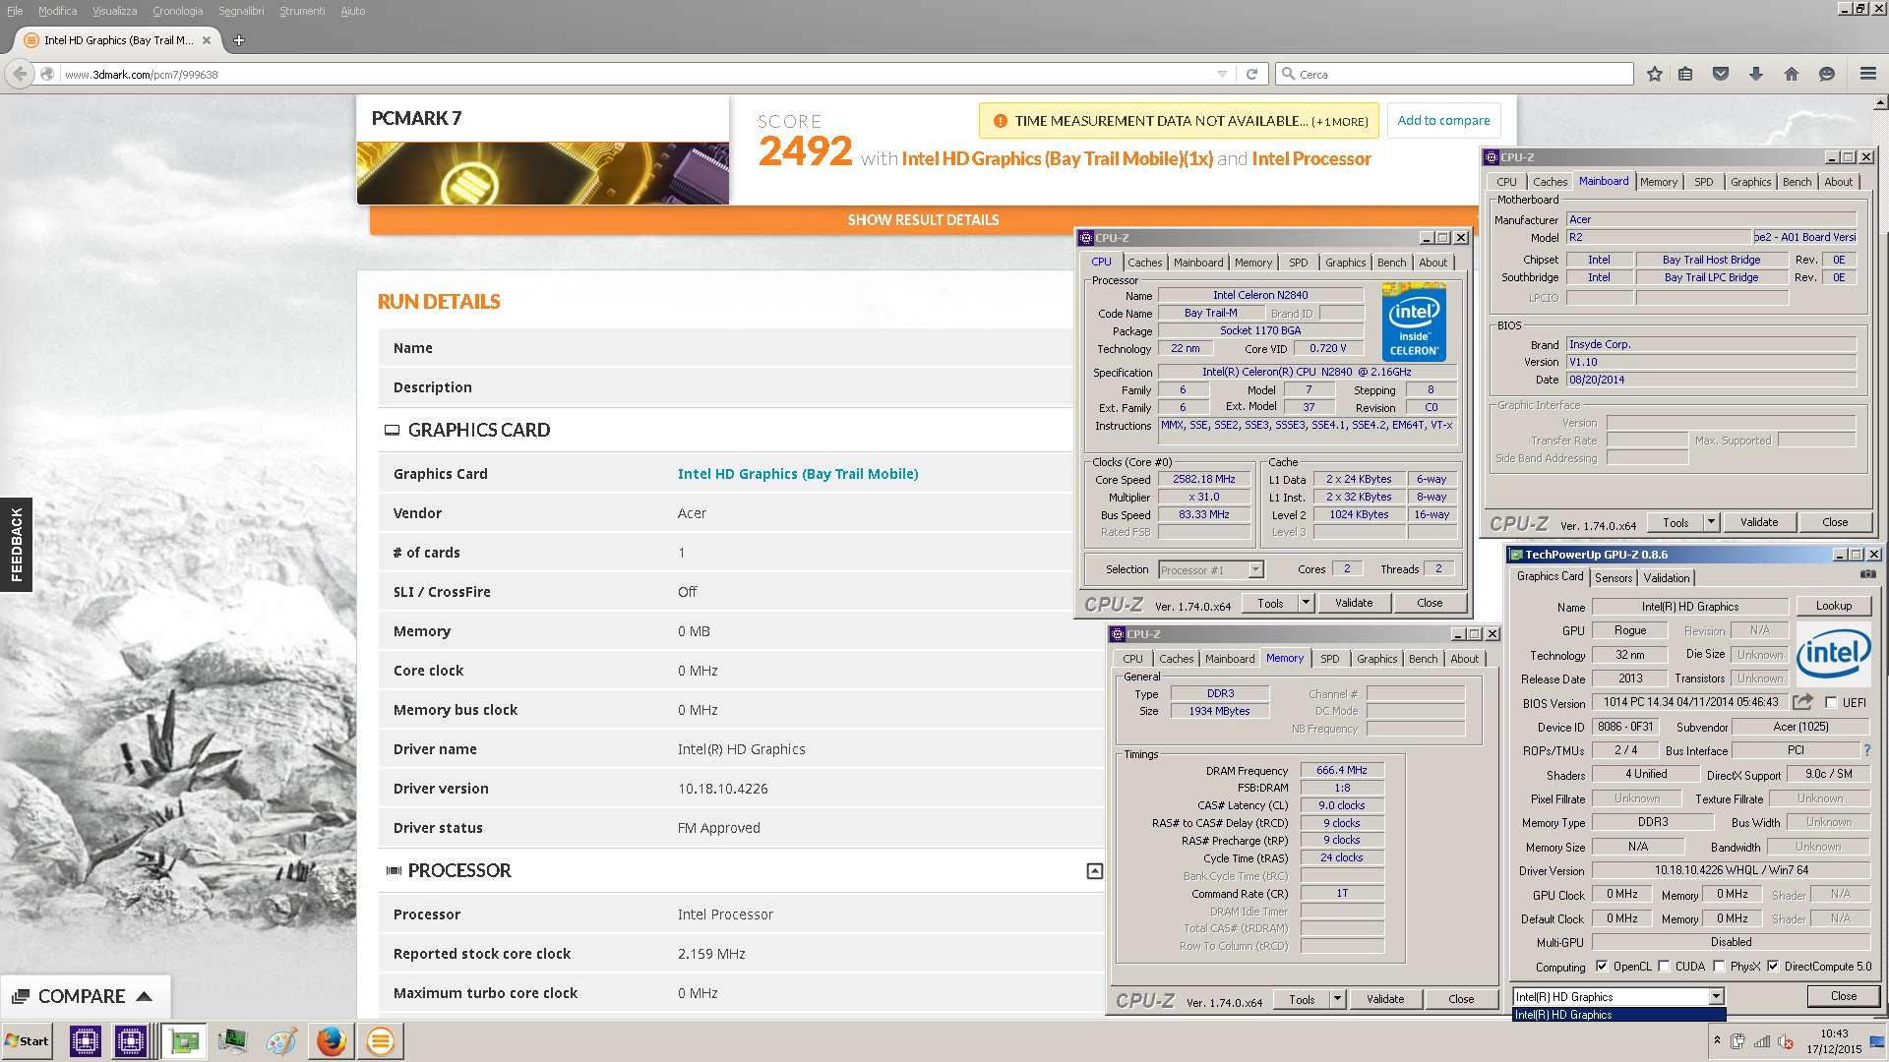
Task: Open the bookmarks list icon in Firefox toolbar
Action: (1685, 74)
